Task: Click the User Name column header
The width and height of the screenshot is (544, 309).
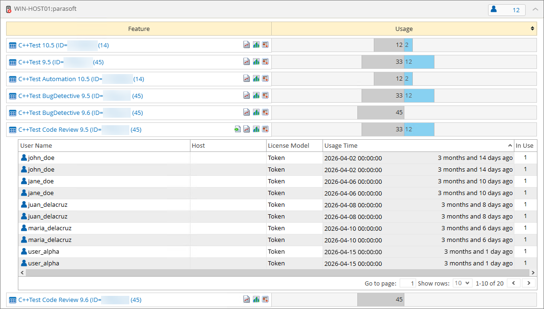Action: point(104,146)
